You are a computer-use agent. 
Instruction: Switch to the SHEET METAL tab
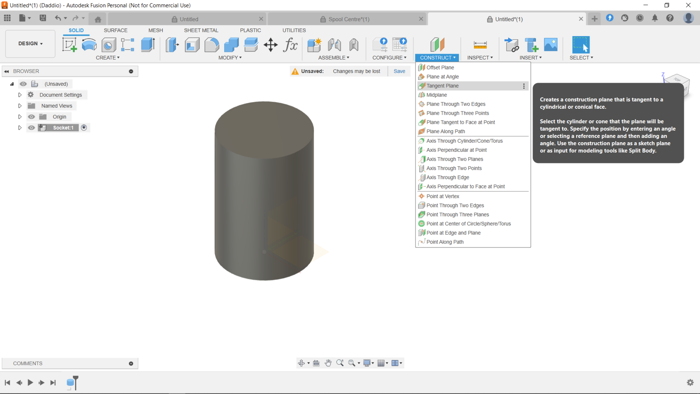tap(201, 30)
